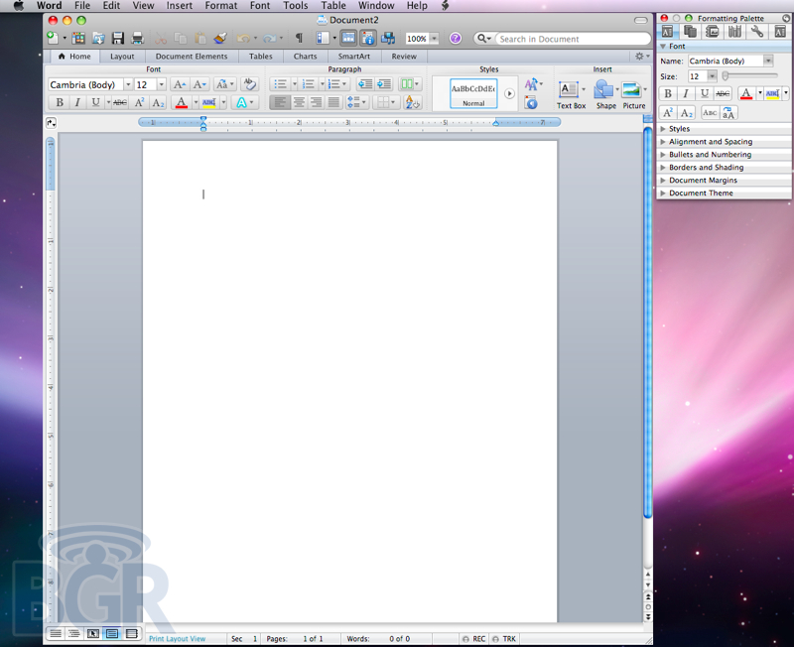Expand the Alignment and Spacing section
The image size is (794, 647).
(x=710, y=142)
